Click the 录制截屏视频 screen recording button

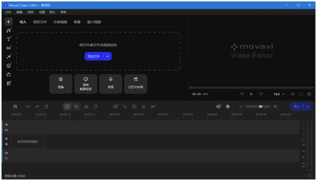point(86,84)
